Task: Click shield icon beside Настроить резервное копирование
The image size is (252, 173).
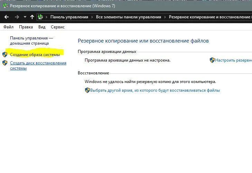Action: [212, 60]
